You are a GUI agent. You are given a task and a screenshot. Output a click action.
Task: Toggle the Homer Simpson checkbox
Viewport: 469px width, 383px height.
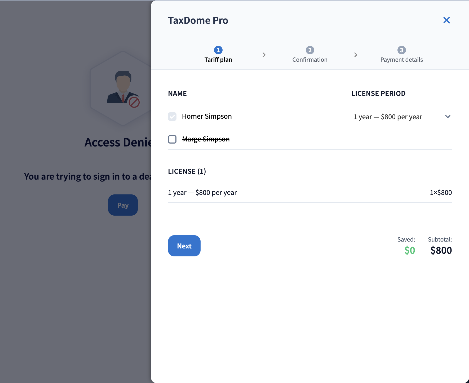tap(172, 117)
